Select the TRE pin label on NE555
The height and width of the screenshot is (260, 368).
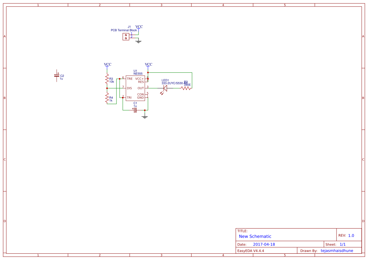(x=129, y=79)
